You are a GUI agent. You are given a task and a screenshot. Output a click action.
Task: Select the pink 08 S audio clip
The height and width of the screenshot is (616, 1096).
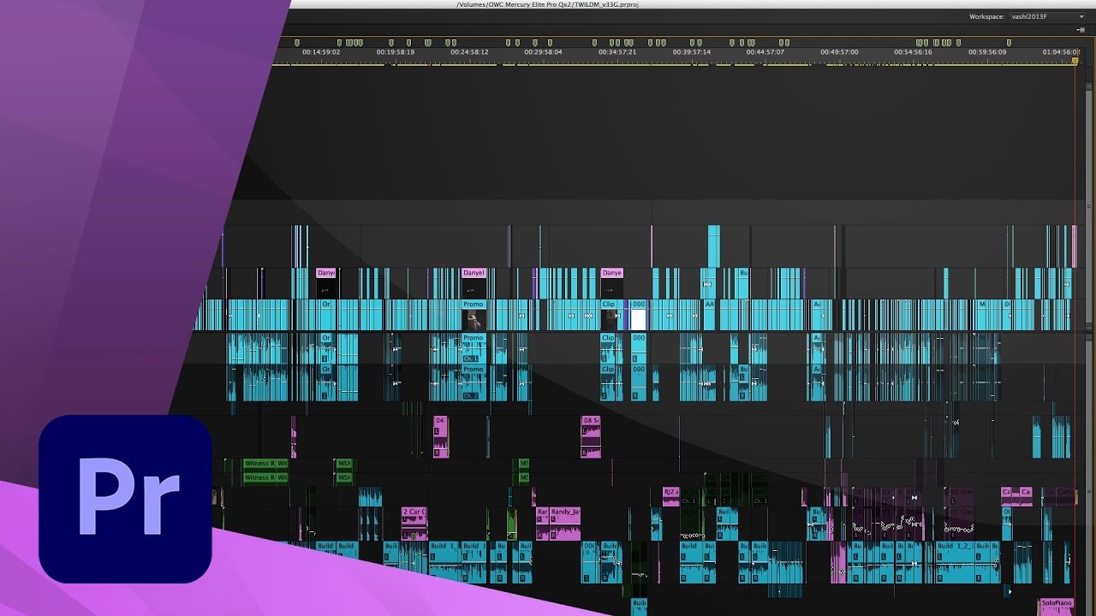tap(591, 437)
